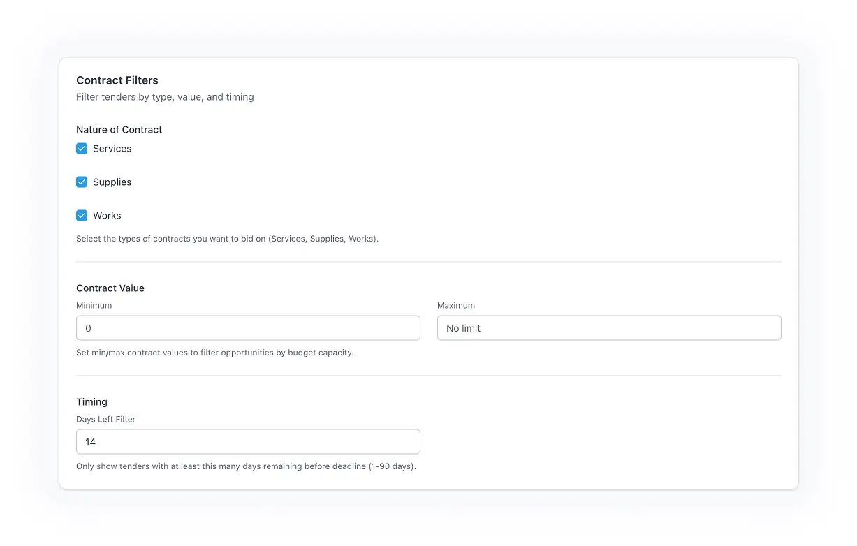Toggle the Supplies contract type label
Viewport: 857px width, 546px height.
click(x=112, y=182)
